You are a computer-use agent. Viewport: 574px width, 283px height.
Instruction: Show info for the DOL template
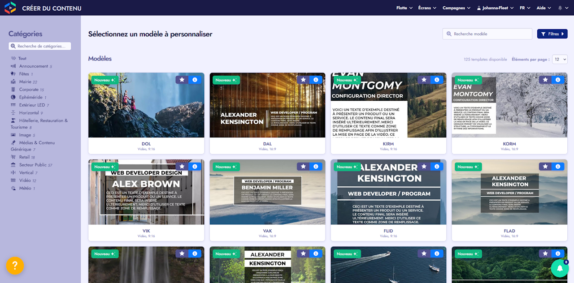click(195, 80)
